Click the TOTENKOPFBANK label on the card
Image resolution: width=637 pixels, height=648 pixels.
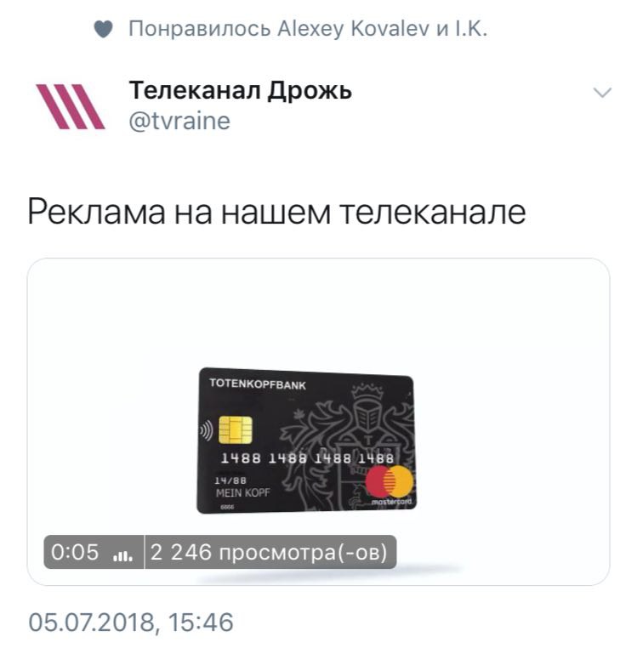pos(258,384)
